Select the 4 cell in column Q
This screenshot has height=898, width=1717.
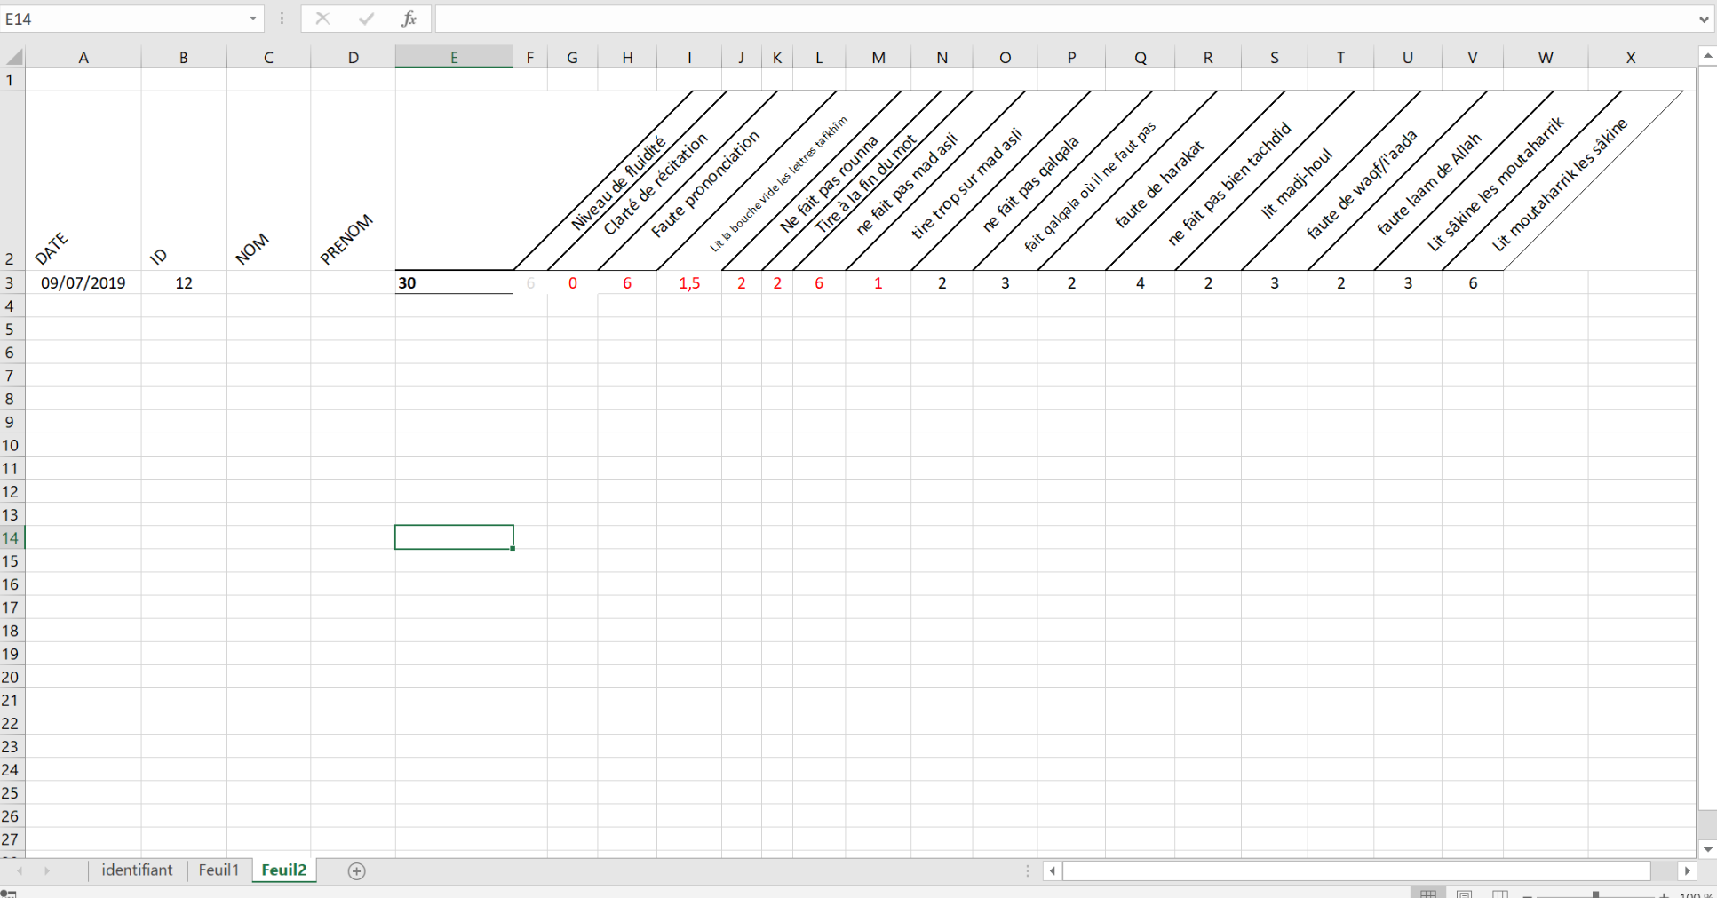(1141, 282)
